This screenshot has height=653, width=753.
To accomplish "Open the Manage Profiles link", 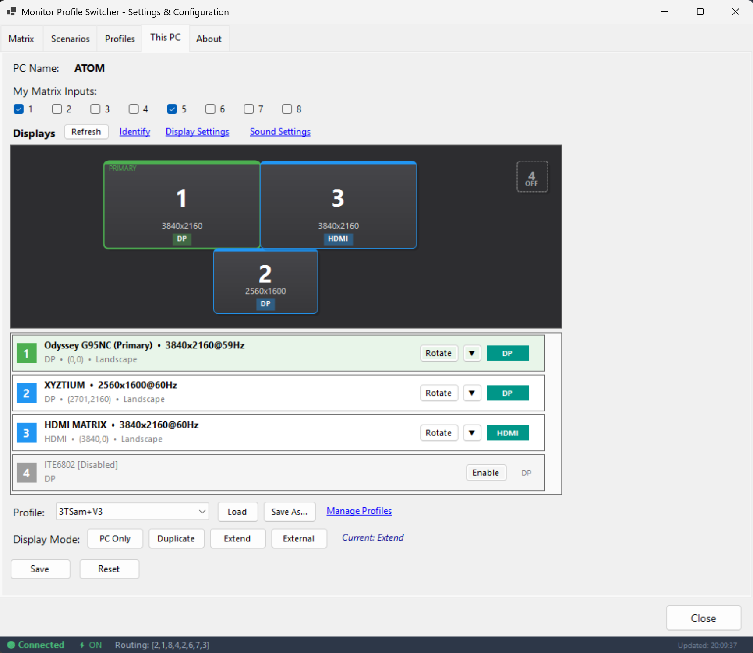I will (x=359, y=511).
